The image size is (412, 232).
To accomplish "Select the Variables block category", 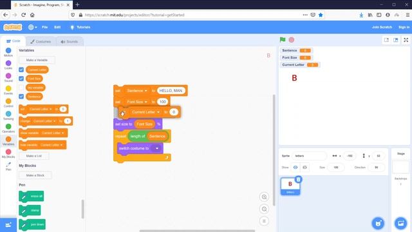I will click(x=8, y=140).
